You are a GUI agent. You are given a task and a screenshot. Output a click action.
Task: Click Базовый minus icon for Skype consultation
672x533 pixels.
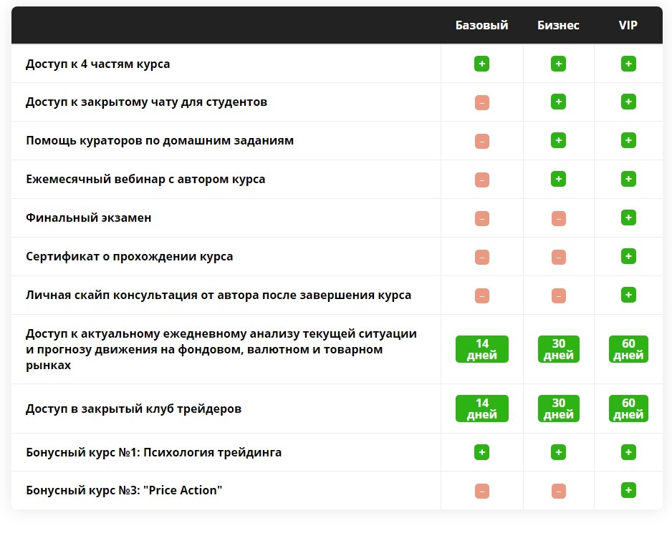pyautogui.click(x=481, y=295)
